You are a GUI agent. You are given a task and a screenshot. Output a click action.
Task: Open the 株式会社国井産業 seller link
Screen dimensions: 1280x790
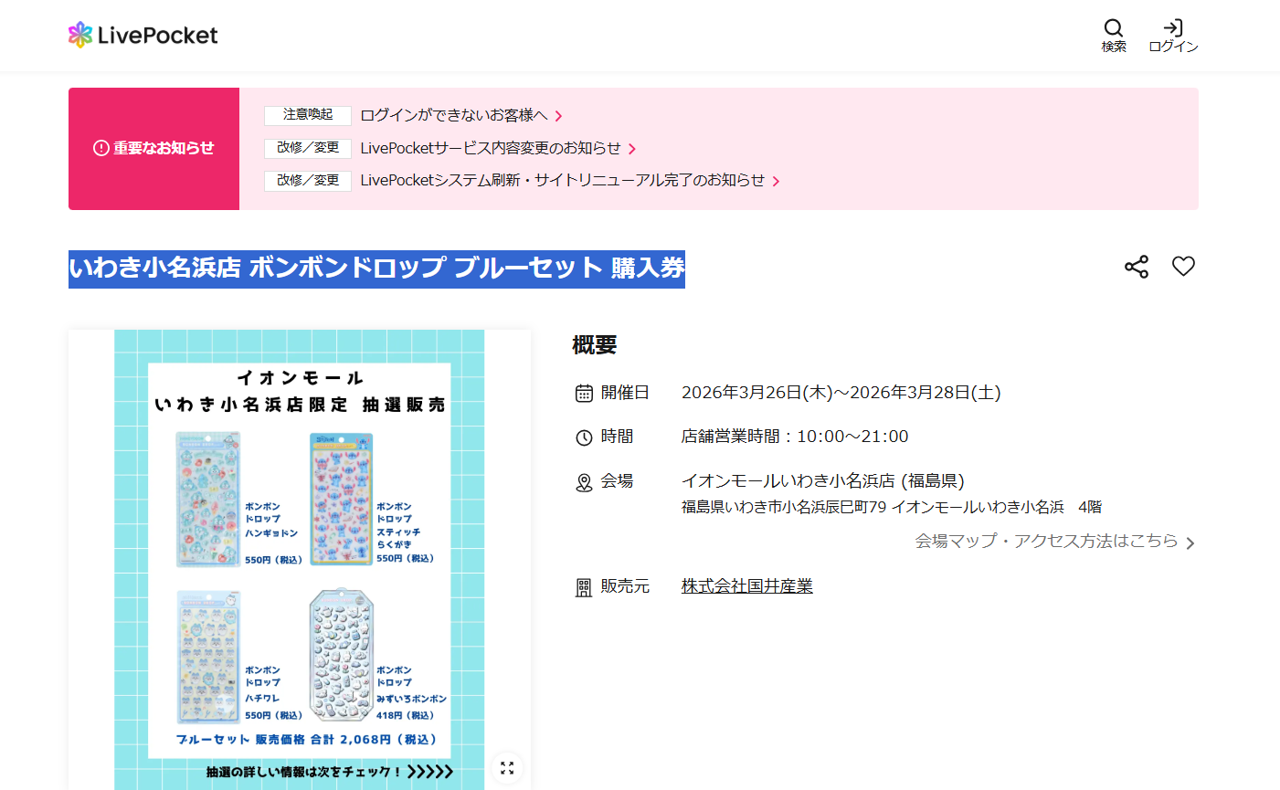point(746,585)
